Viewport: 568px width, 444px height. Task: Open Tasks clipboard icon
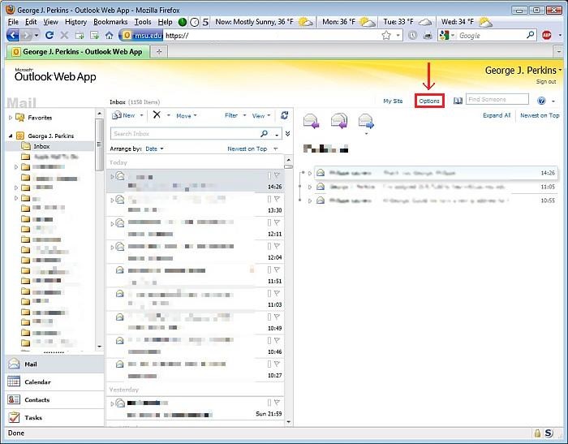pos(14,417)
